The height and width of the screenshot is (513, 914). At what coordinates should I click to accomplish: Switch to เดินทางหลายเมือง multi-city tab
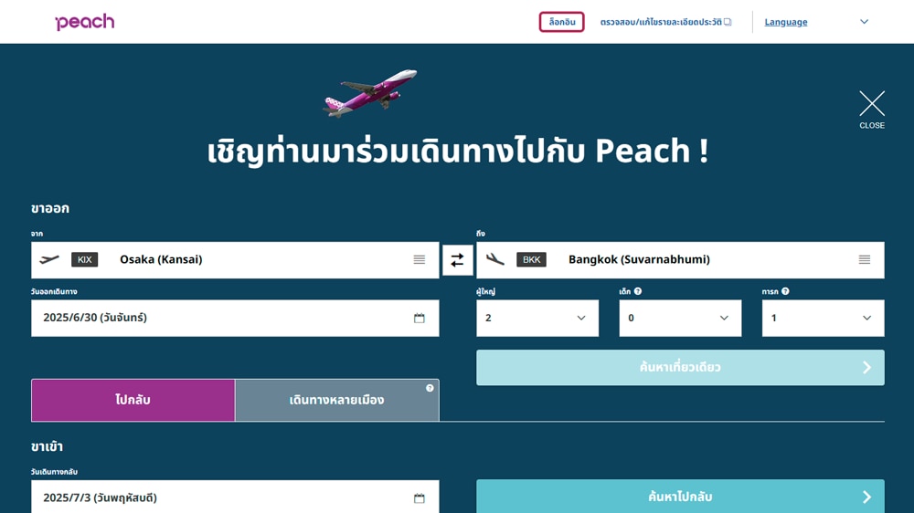(336, 401)
